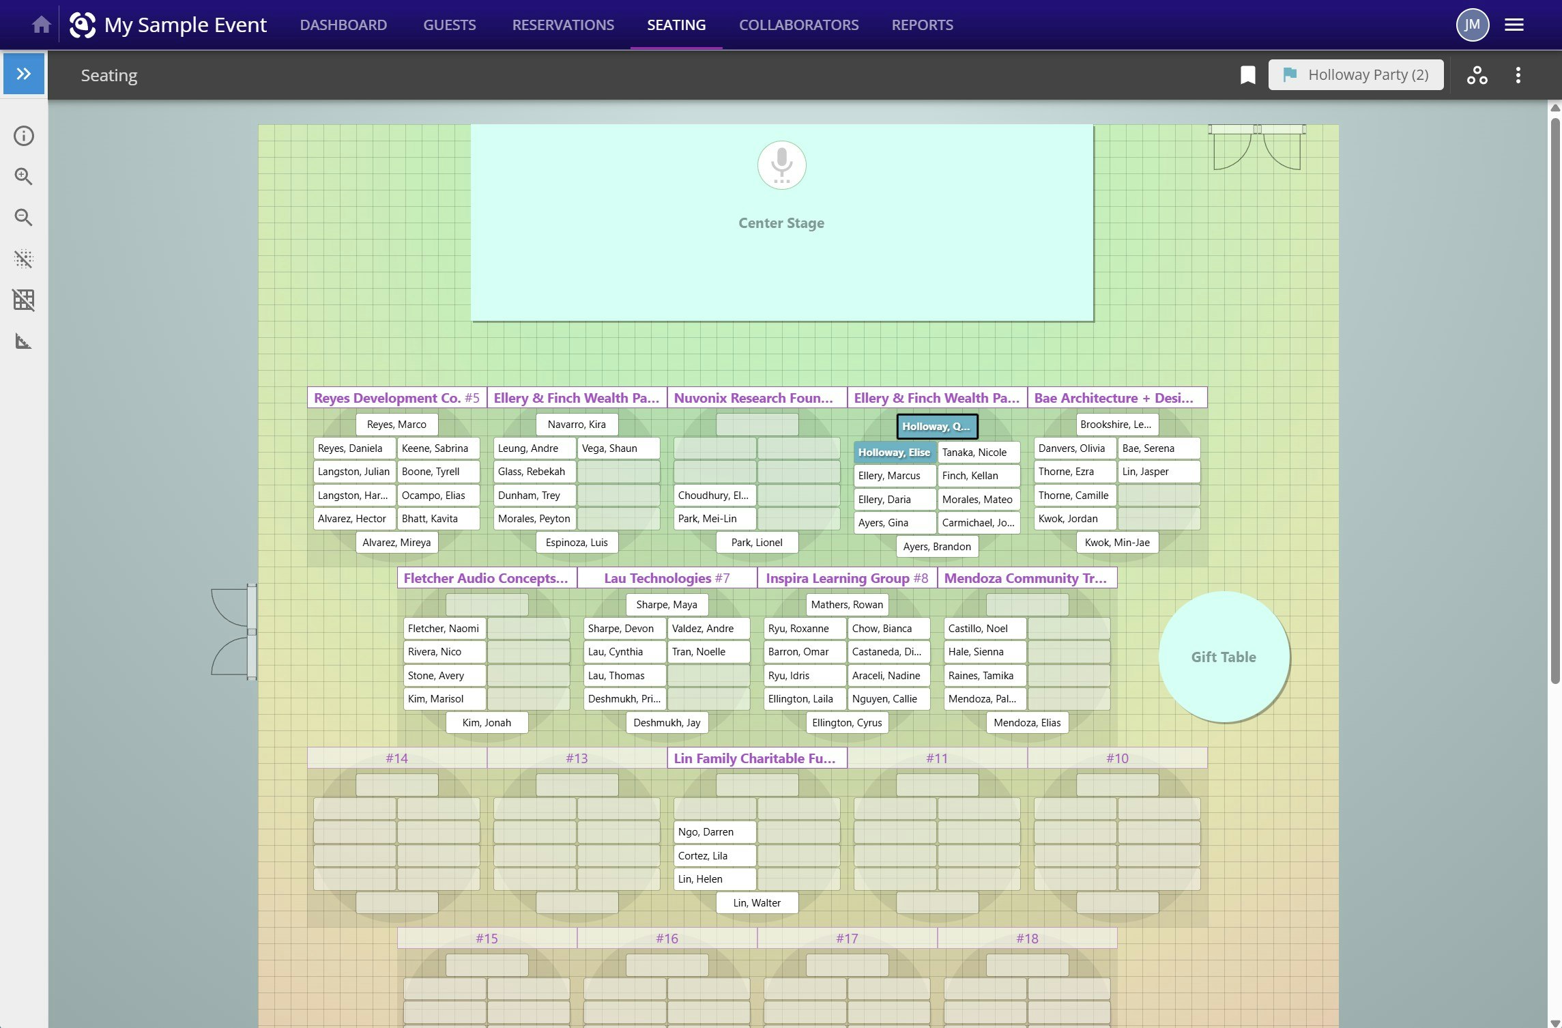This screenshot has width=1562, height=1028.
Task: Select the zoom out tool
Action: (x=24, y=218)
